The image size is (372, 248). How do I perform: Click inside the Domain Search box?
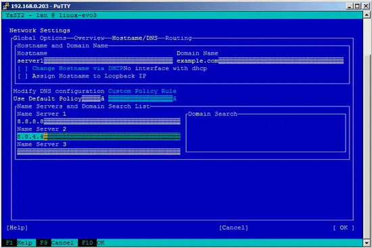click(266, 134)
